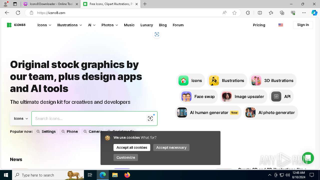Open the What for? cookie link
The image size is (320, 180).
pyautogui.click(x=148, y=137)
